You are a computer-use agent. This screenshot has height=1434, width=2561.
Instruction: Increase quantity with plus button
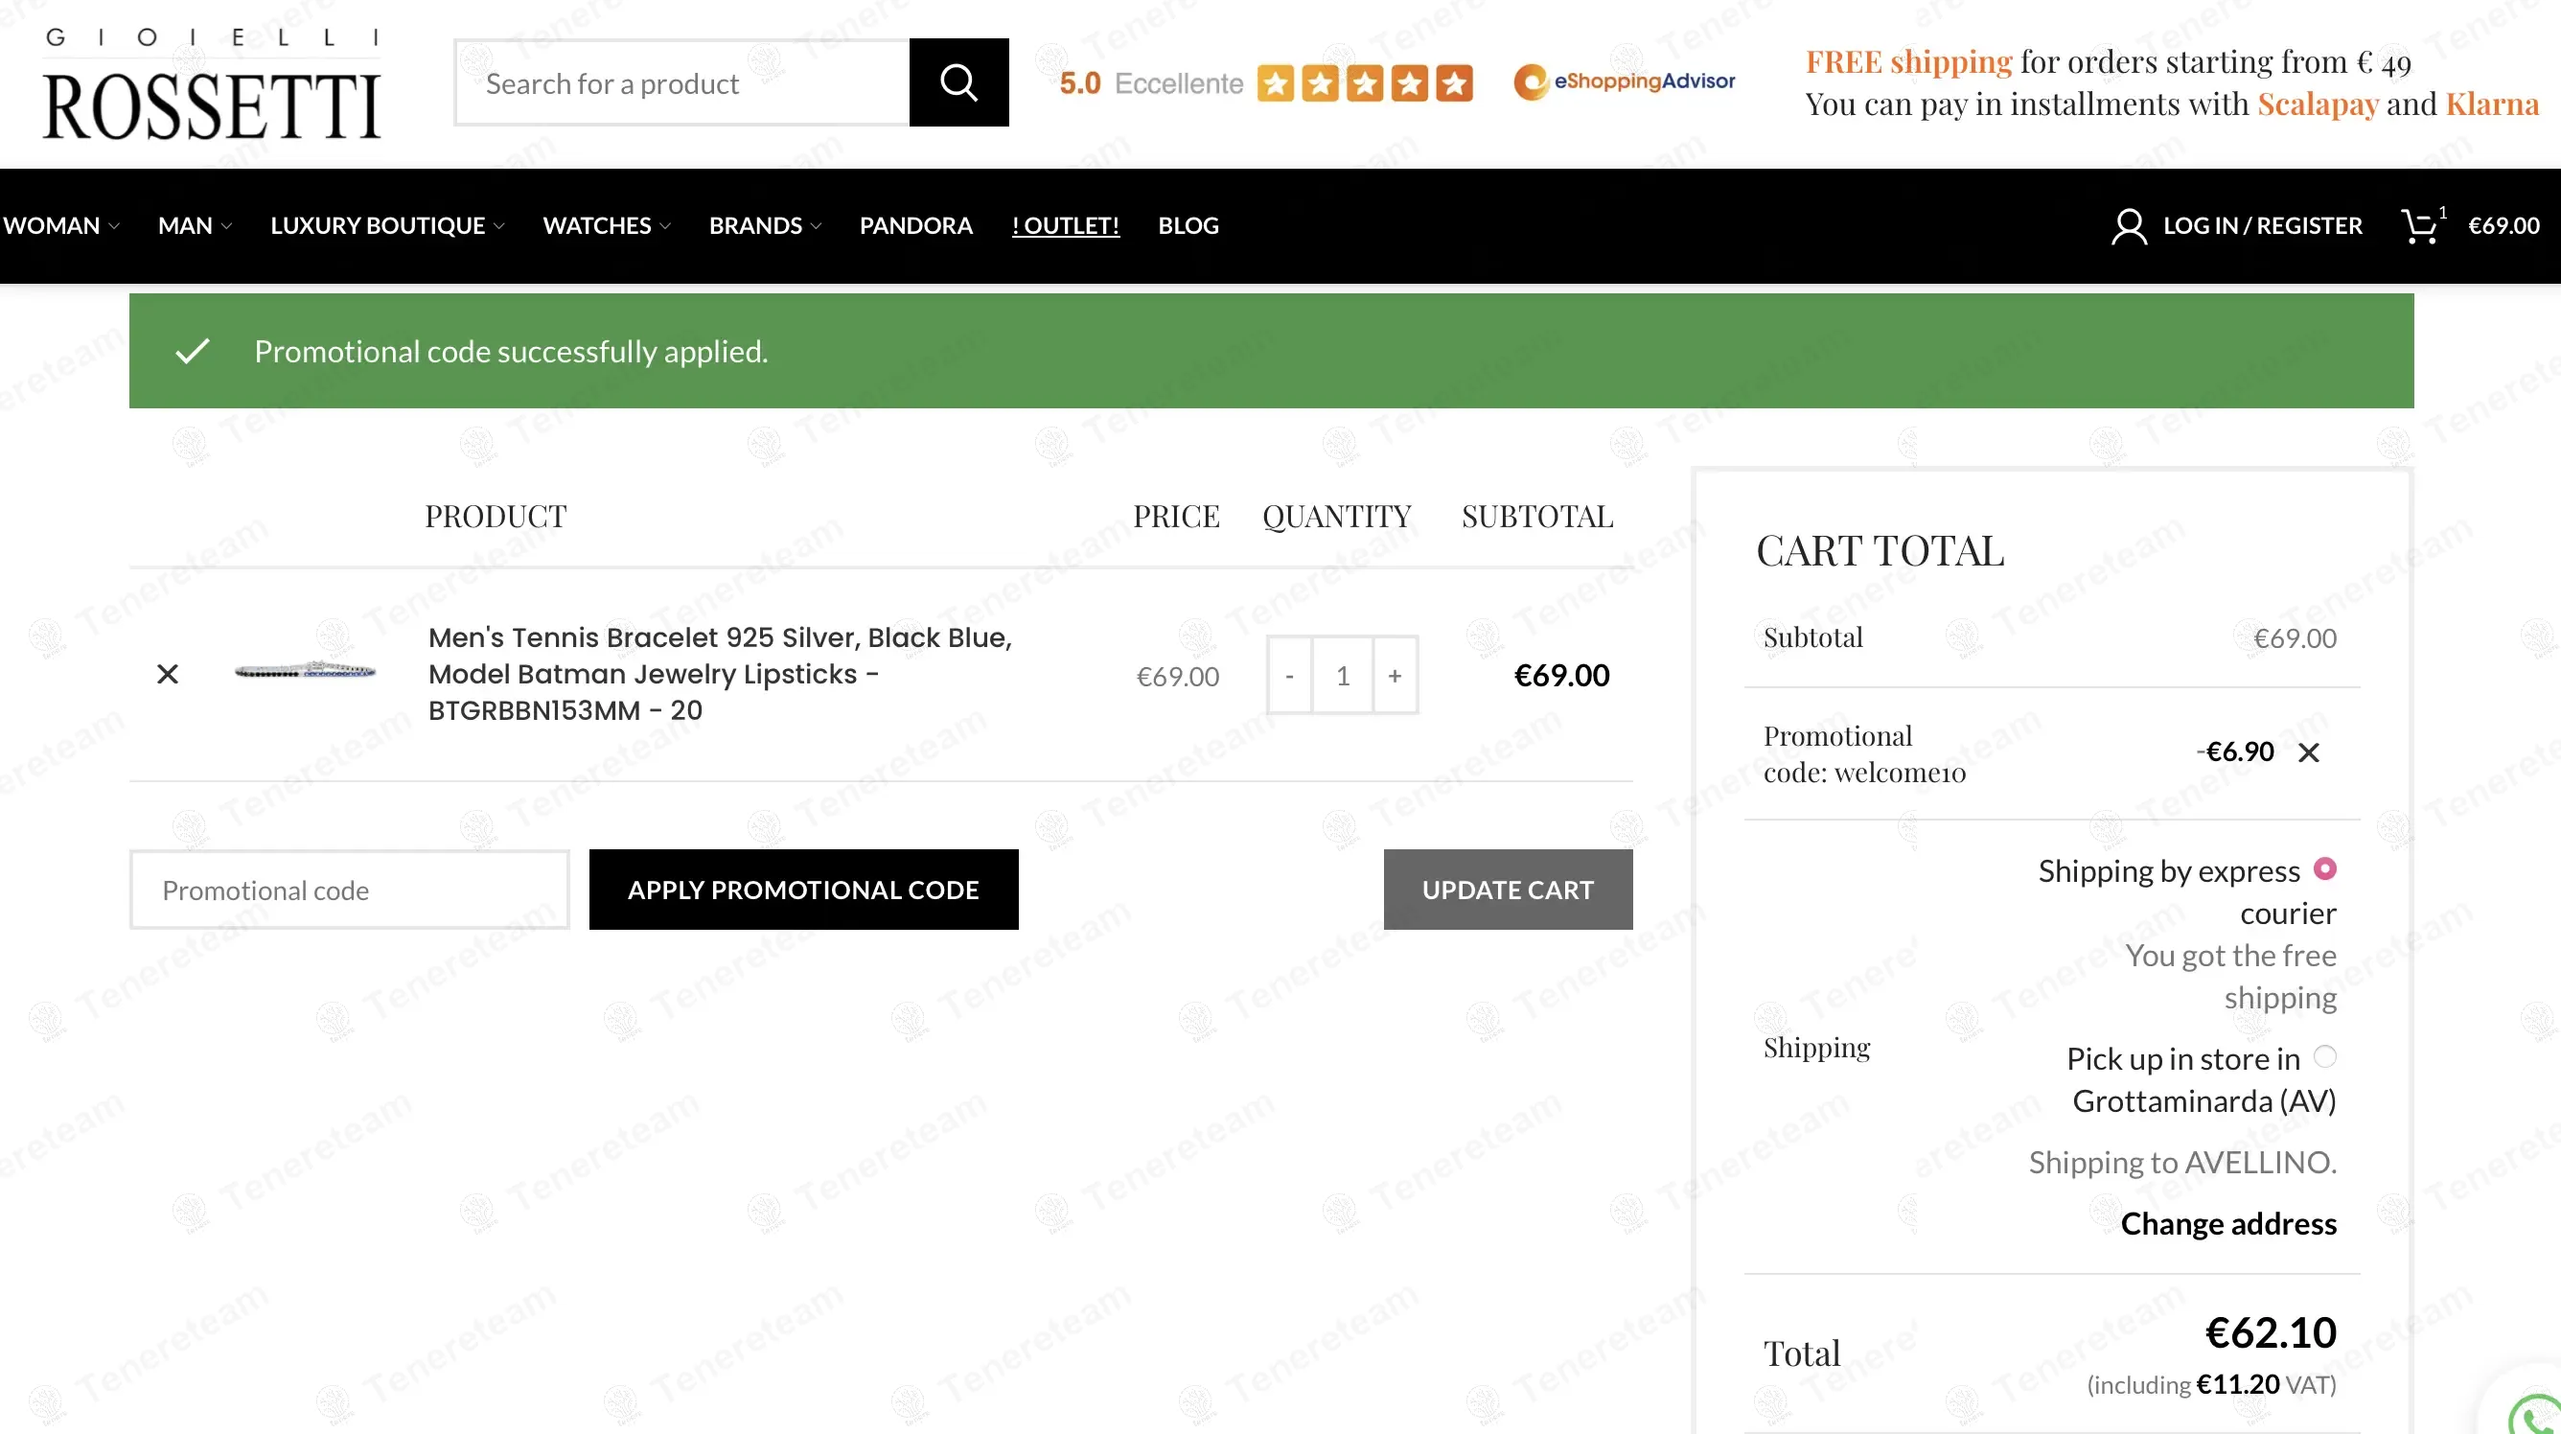click(1395, 675)
